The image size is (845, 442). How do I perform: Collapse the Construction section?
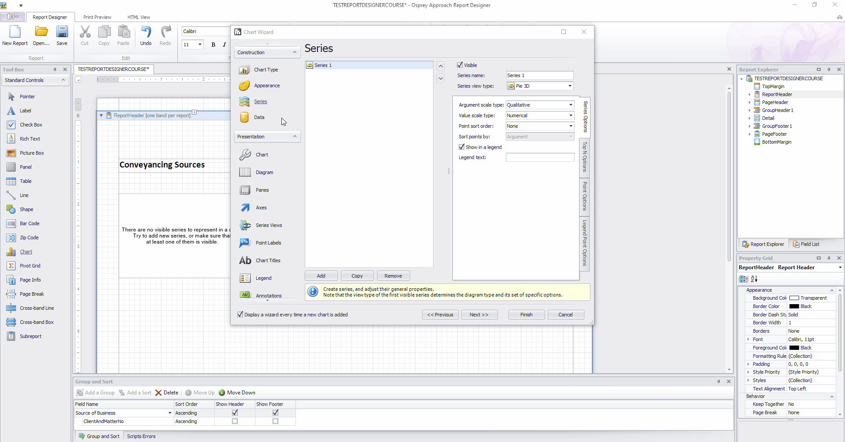point(295,52)
